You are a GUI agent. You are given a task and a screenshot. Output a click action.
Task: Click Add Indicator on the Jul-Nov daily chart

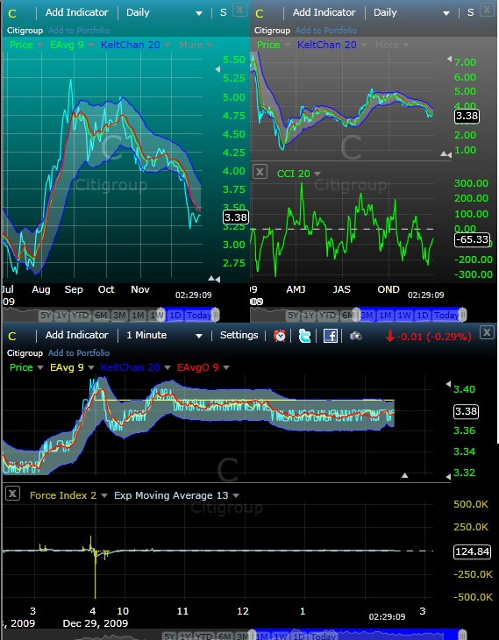click(77, 12)
